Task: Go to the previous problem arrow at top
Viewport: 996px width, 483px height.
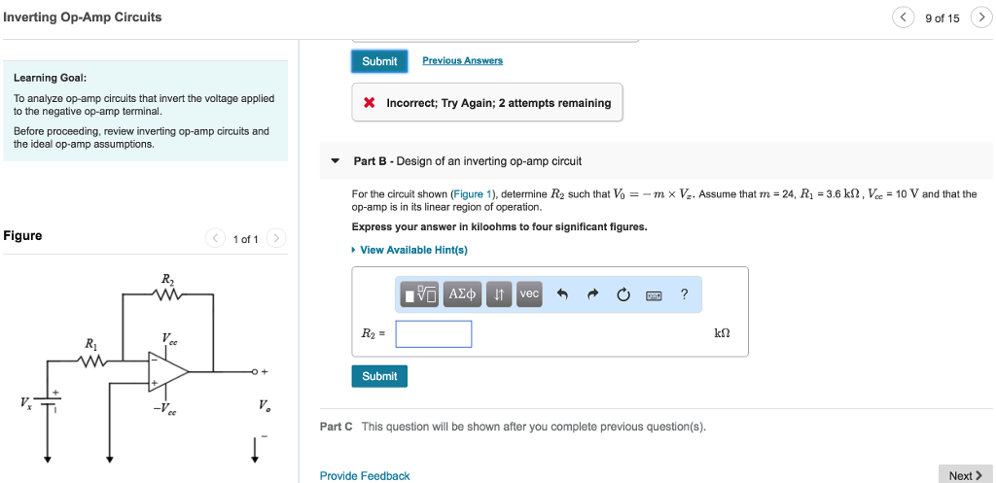Action: pyautogui.click(x=904, y=17)
